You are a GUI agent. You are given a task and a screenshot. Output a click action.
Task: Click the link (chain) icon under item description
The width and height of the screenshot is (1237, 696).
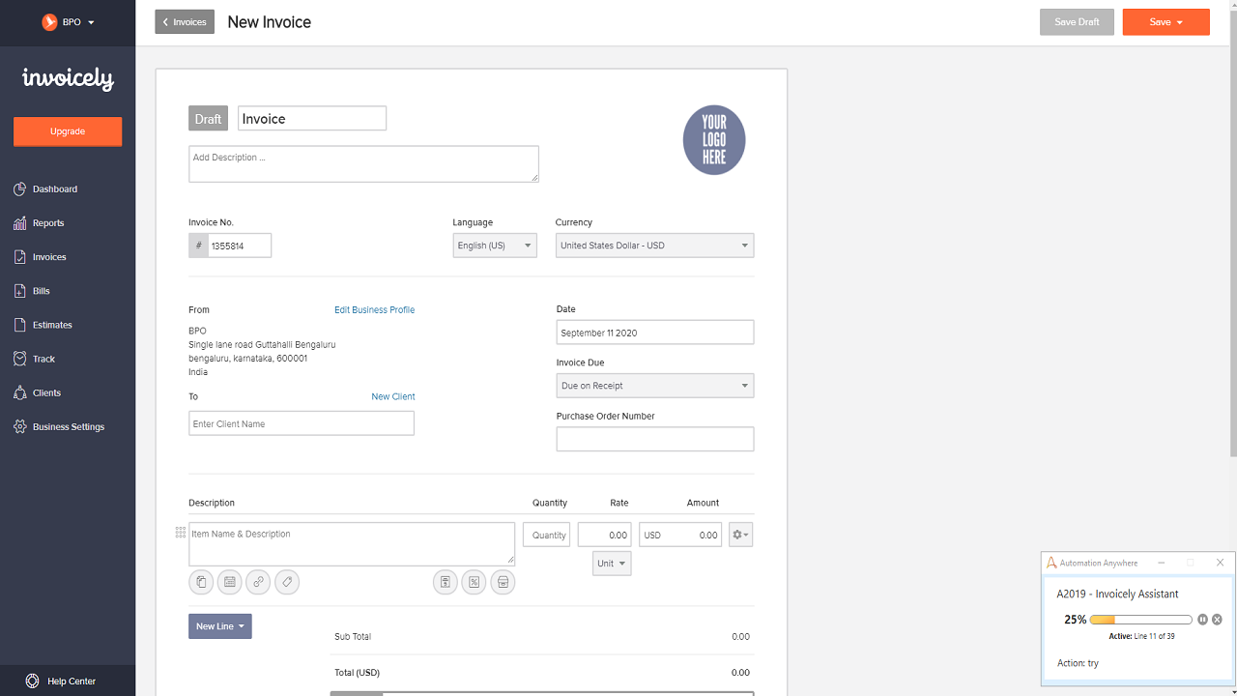click(258, 582)
